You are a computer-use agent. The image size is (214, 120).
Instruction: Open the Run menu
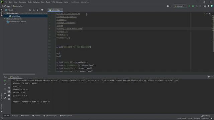pos(43,2)
